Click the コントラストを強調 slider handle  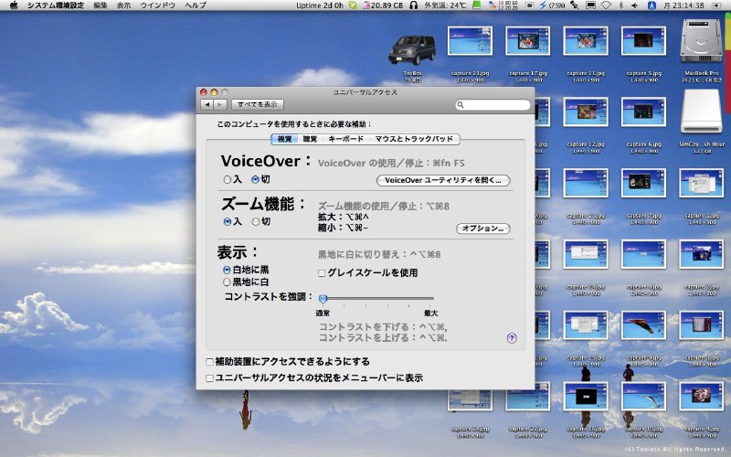click(323, 299)
